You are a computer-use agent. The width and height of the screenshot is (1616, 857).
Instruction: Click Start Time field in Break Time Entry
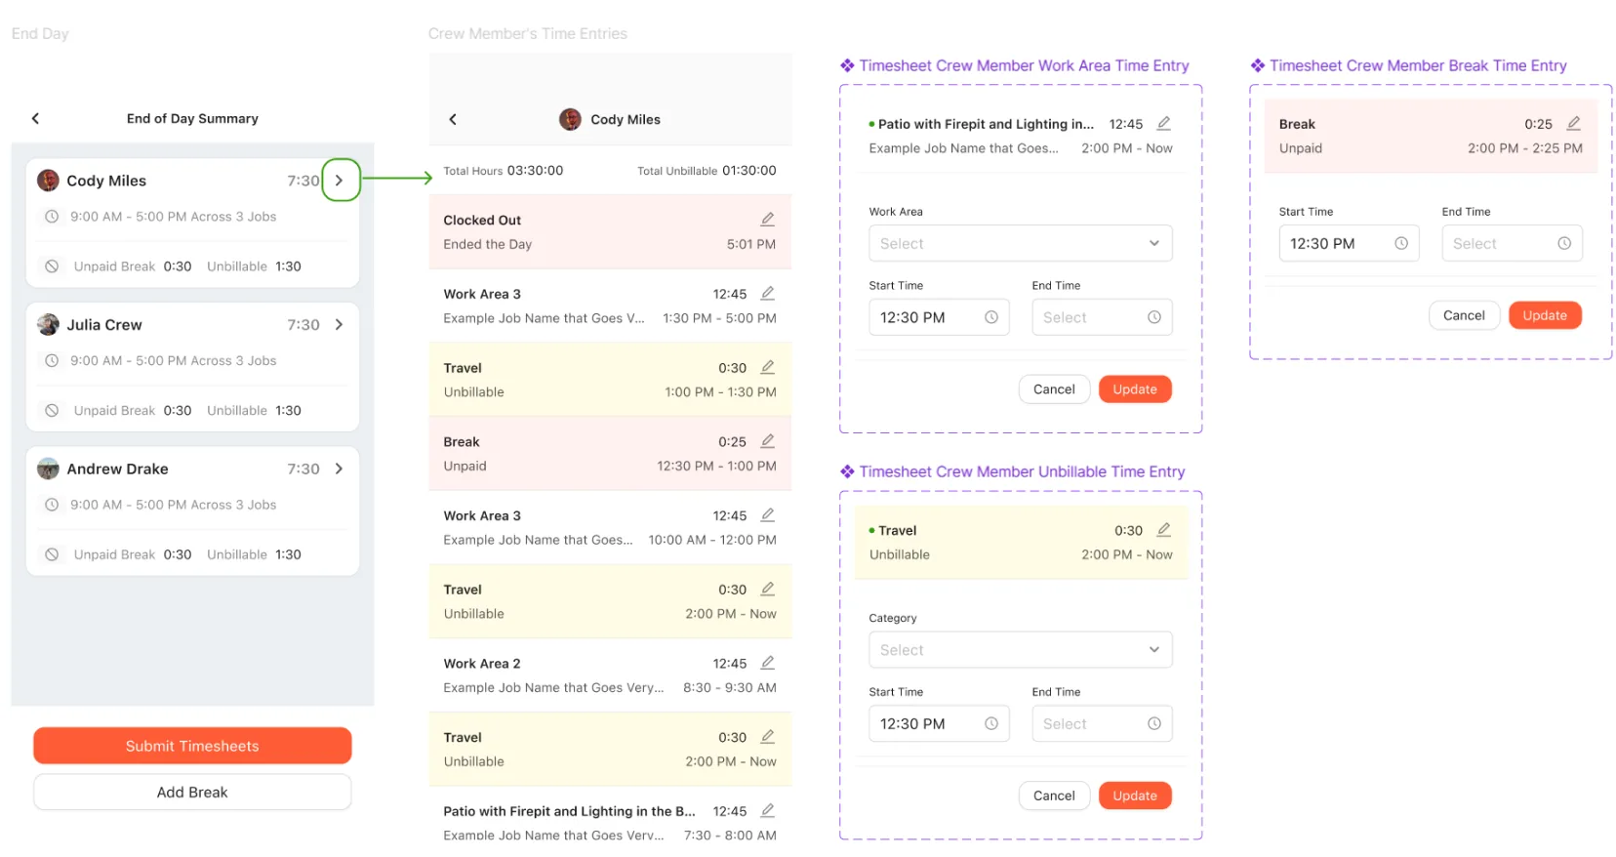(x=1349, y=244)
